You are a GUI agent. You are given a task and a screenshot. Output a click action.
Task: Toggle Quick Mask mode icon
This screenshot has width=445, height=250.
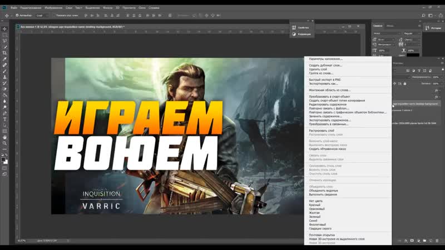click(x=4, y=168)
